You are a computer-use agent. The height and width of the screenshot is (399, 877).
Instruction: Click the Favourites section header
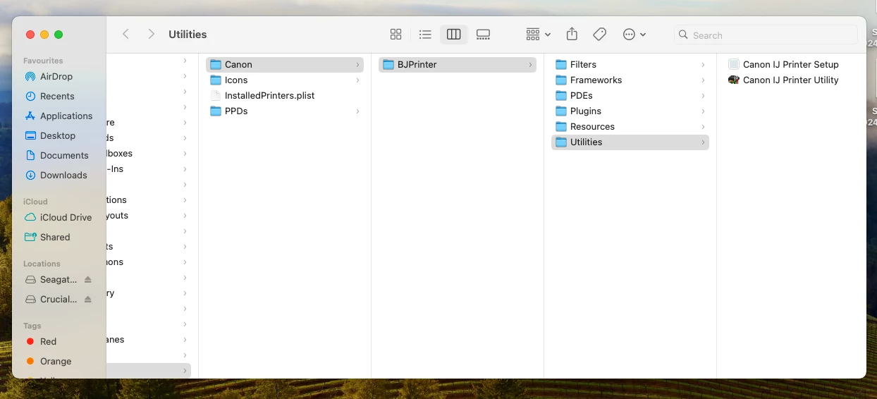tap(43, 61)
